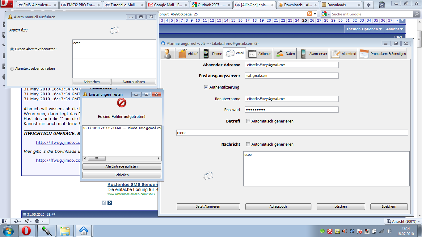The image size is (422, 237).
Task: Click the log list horizontal scrollbar thumb
Action: (97, 158)
